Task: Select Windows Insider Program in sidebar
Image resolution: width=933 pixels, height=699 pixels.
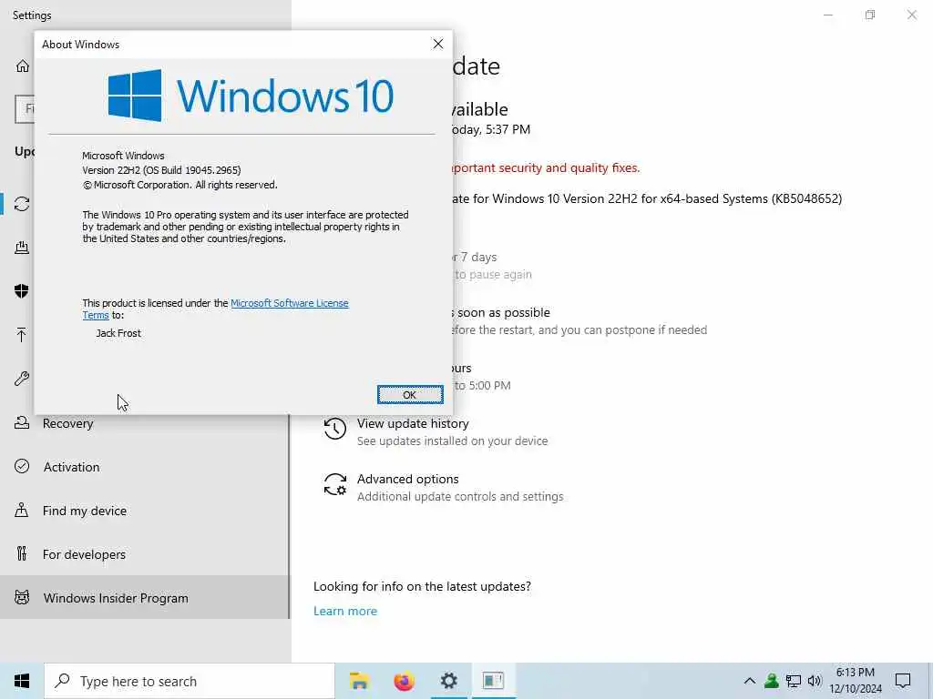Action: [145, 597]
